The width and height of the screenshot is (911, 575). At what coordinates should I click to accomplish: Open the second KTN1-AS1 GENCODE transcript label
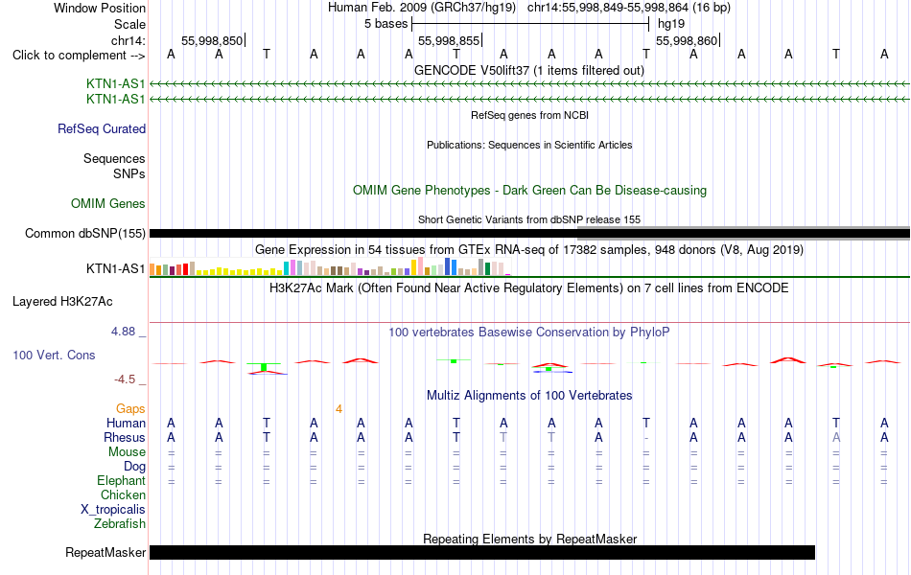(x=116, y=100)
